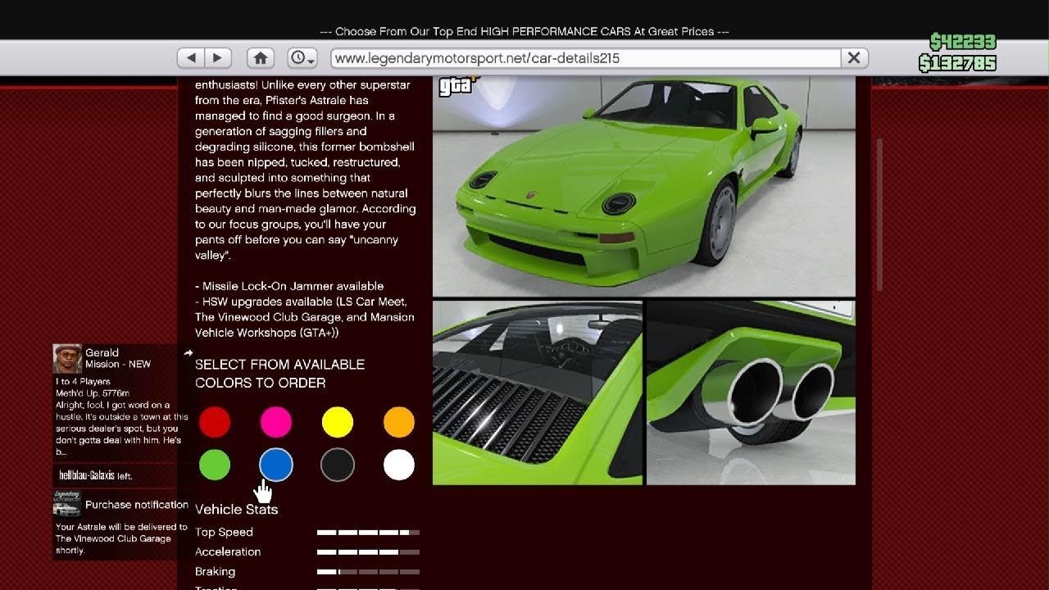
Task: Click the GTA+ logo on car image
Action: 458,85
